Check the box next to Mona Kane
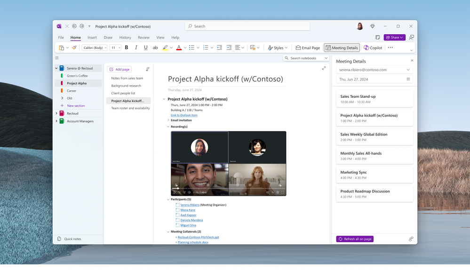 click(x=177, y=210)
